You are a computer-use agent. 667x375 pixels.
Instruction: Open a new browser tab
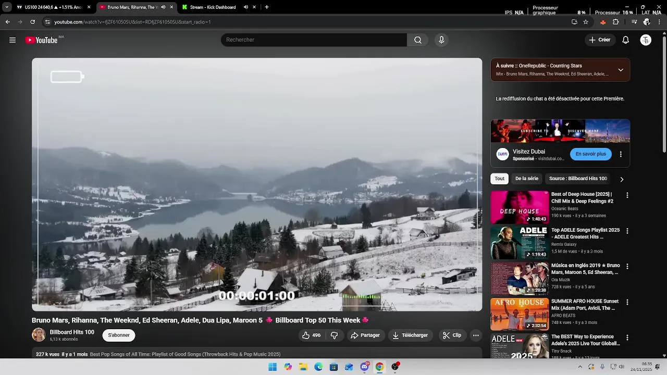tap(267, 7)
